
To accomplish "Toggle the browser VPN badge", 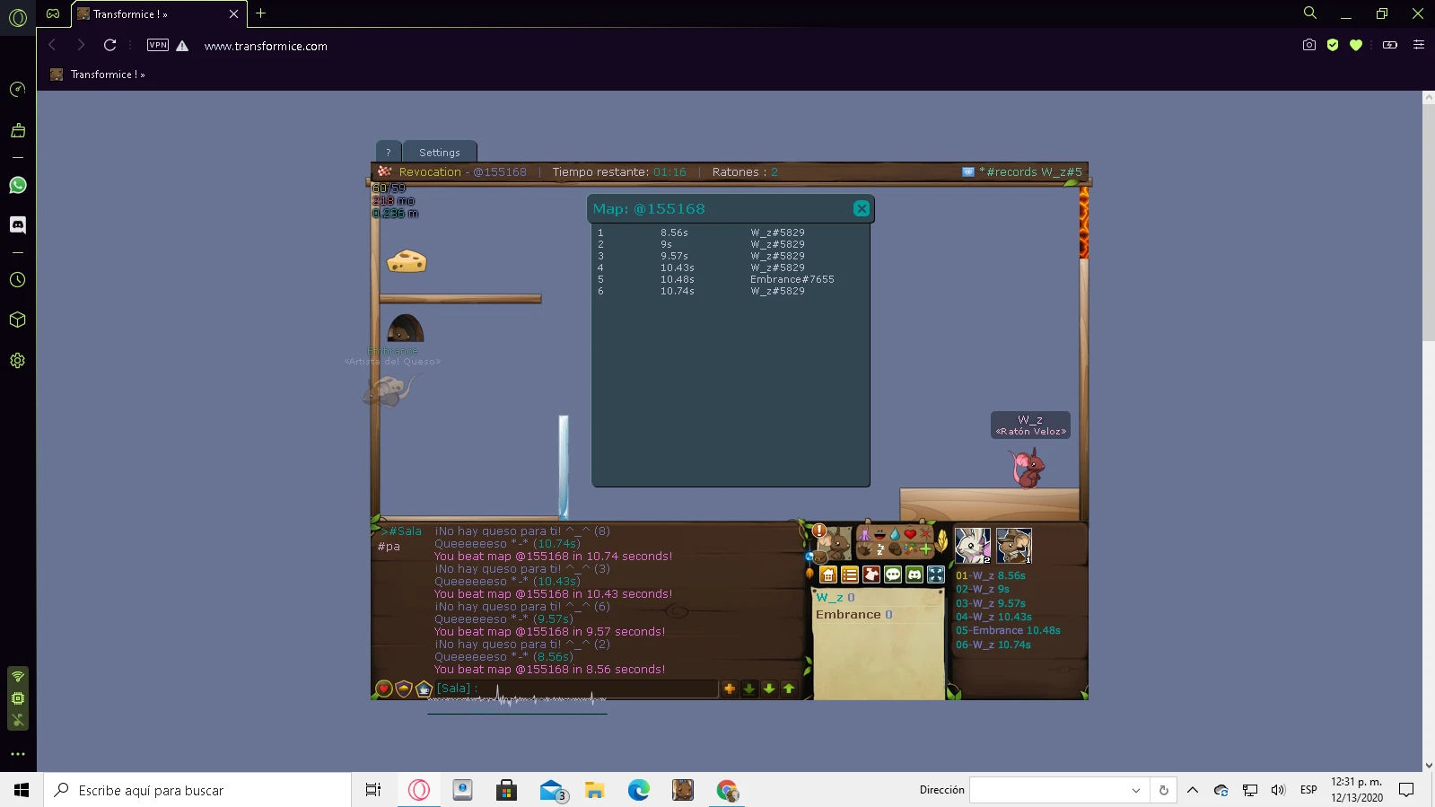I will click(x=158, y=45).
